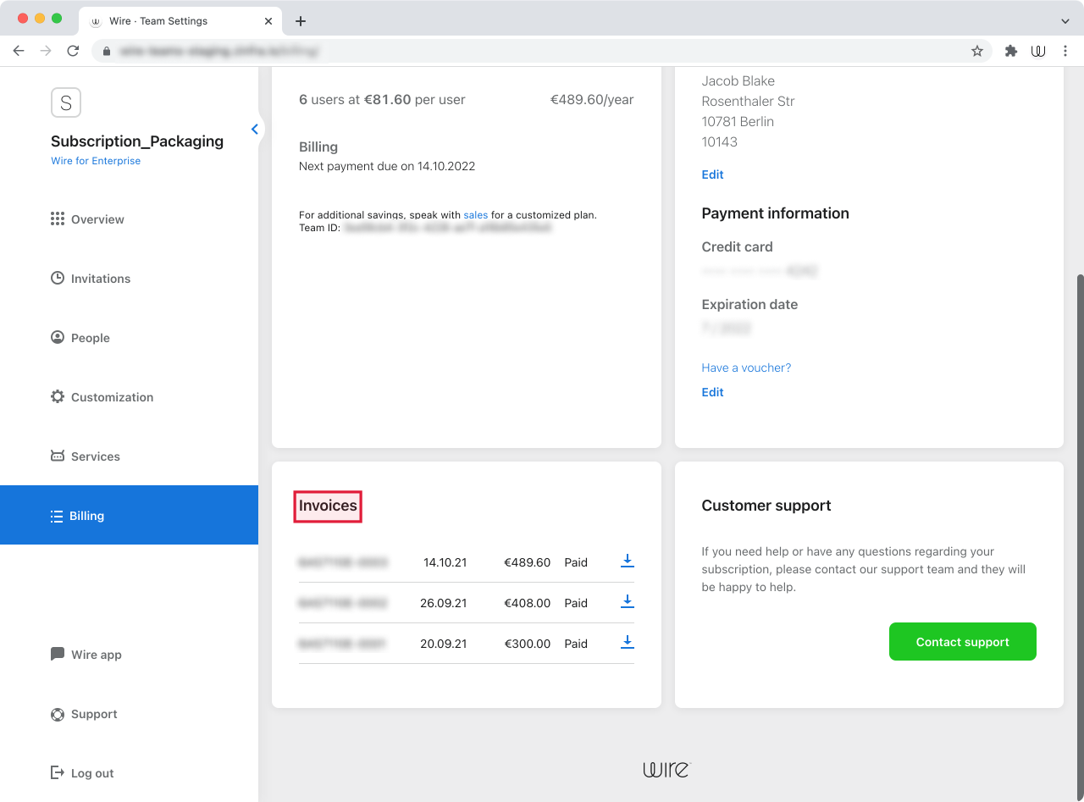The image size is (1084, 802).
Task: Collapse the sidebar with the chevron
Action: point(254,129)
